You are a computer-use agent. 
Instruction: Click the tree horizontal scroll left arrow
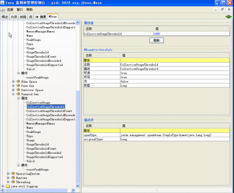(x=3, y=190)
